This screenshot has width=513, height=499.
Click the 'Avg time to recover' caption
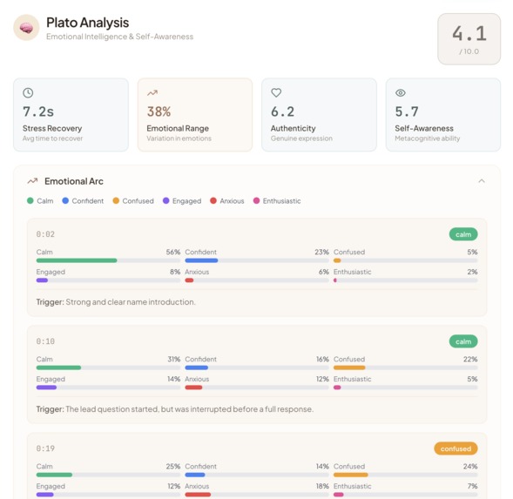pyautogui.click(x=52, y=138)
